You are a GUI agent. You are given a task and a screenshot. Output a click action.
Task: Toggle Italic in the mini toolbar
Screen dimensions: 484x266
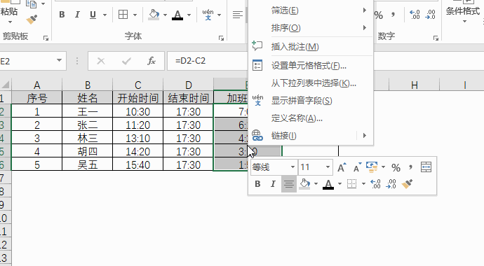273,184
